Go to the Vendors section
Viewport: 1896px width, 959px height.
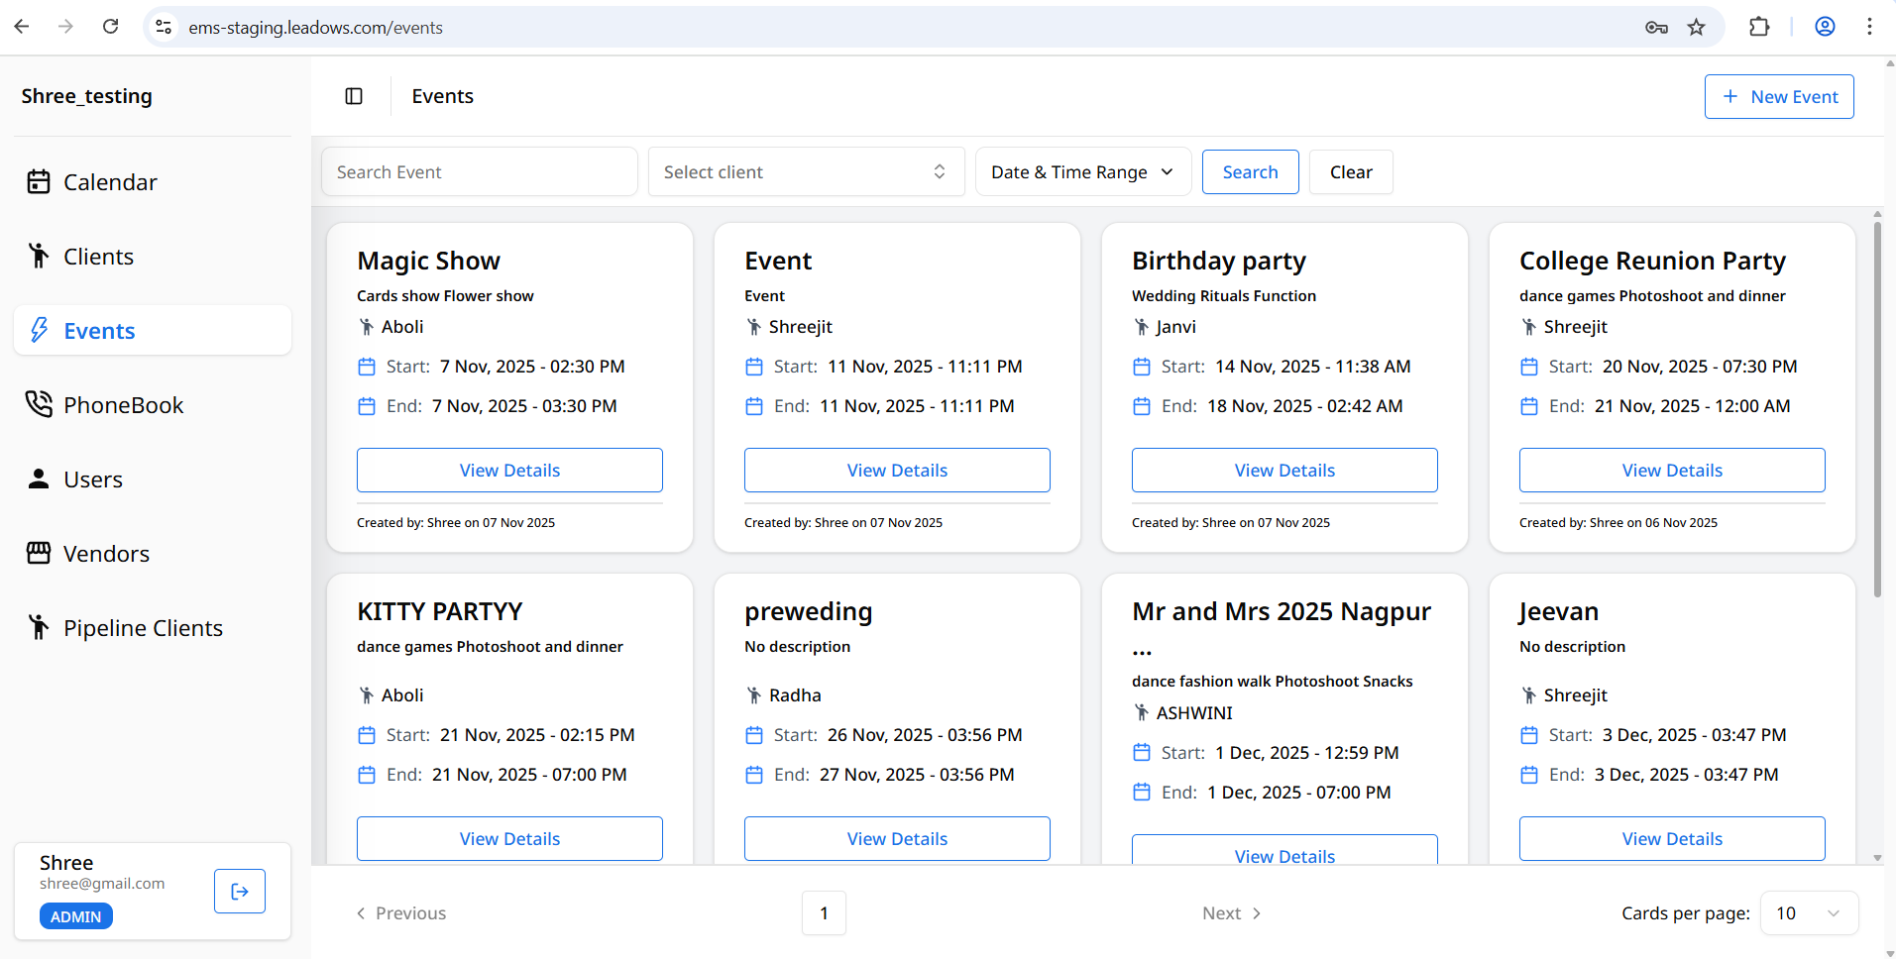click(106, 554)
